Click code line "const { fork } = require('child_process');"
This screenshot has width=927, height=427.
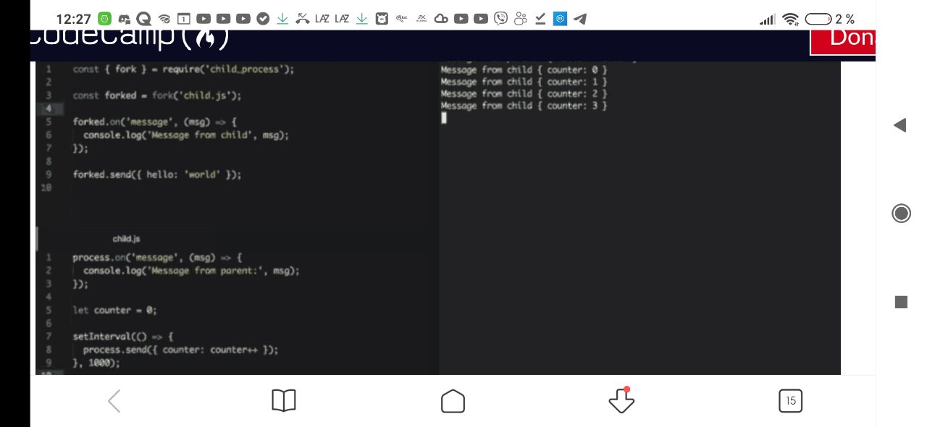(x=184, y=69)
